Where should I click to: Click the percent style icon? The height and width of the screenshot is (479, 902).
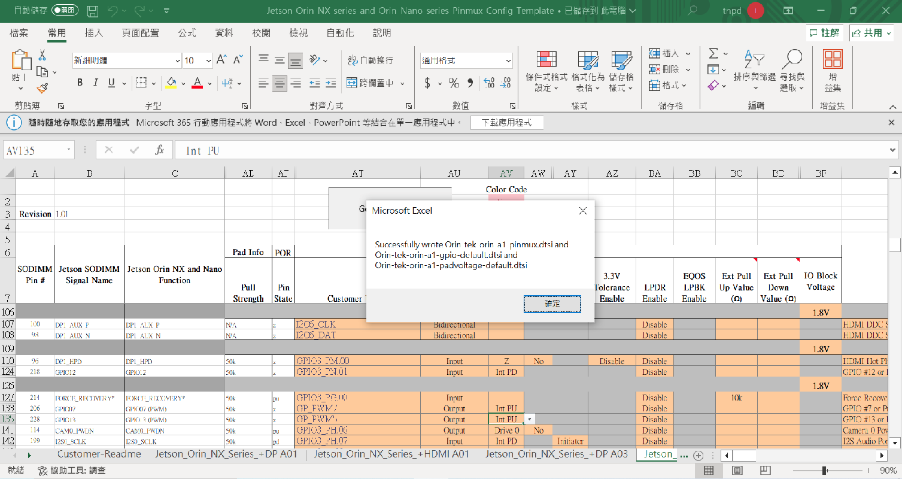454,83
